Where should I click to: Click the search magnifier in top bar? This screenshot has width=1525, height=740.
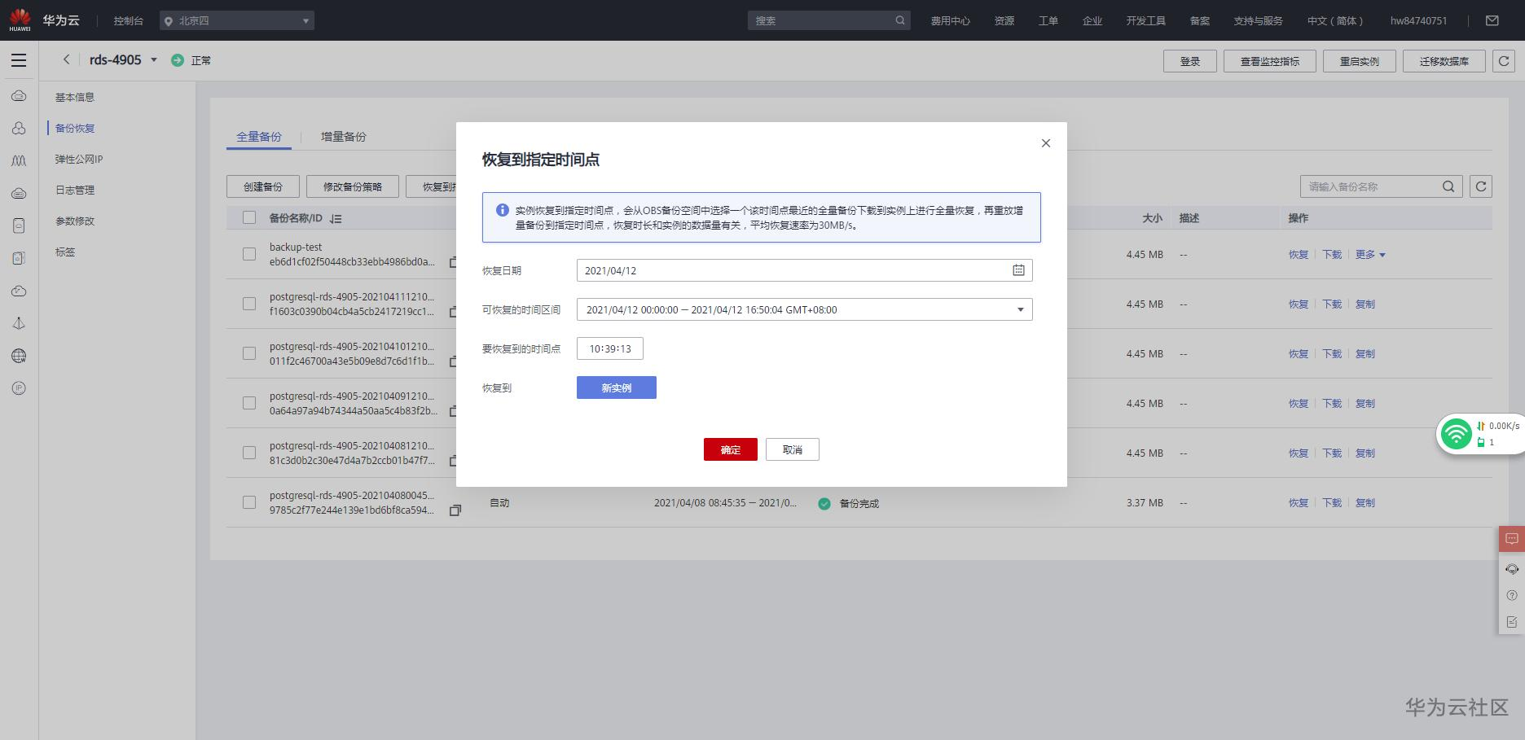(x=900, y=20)
